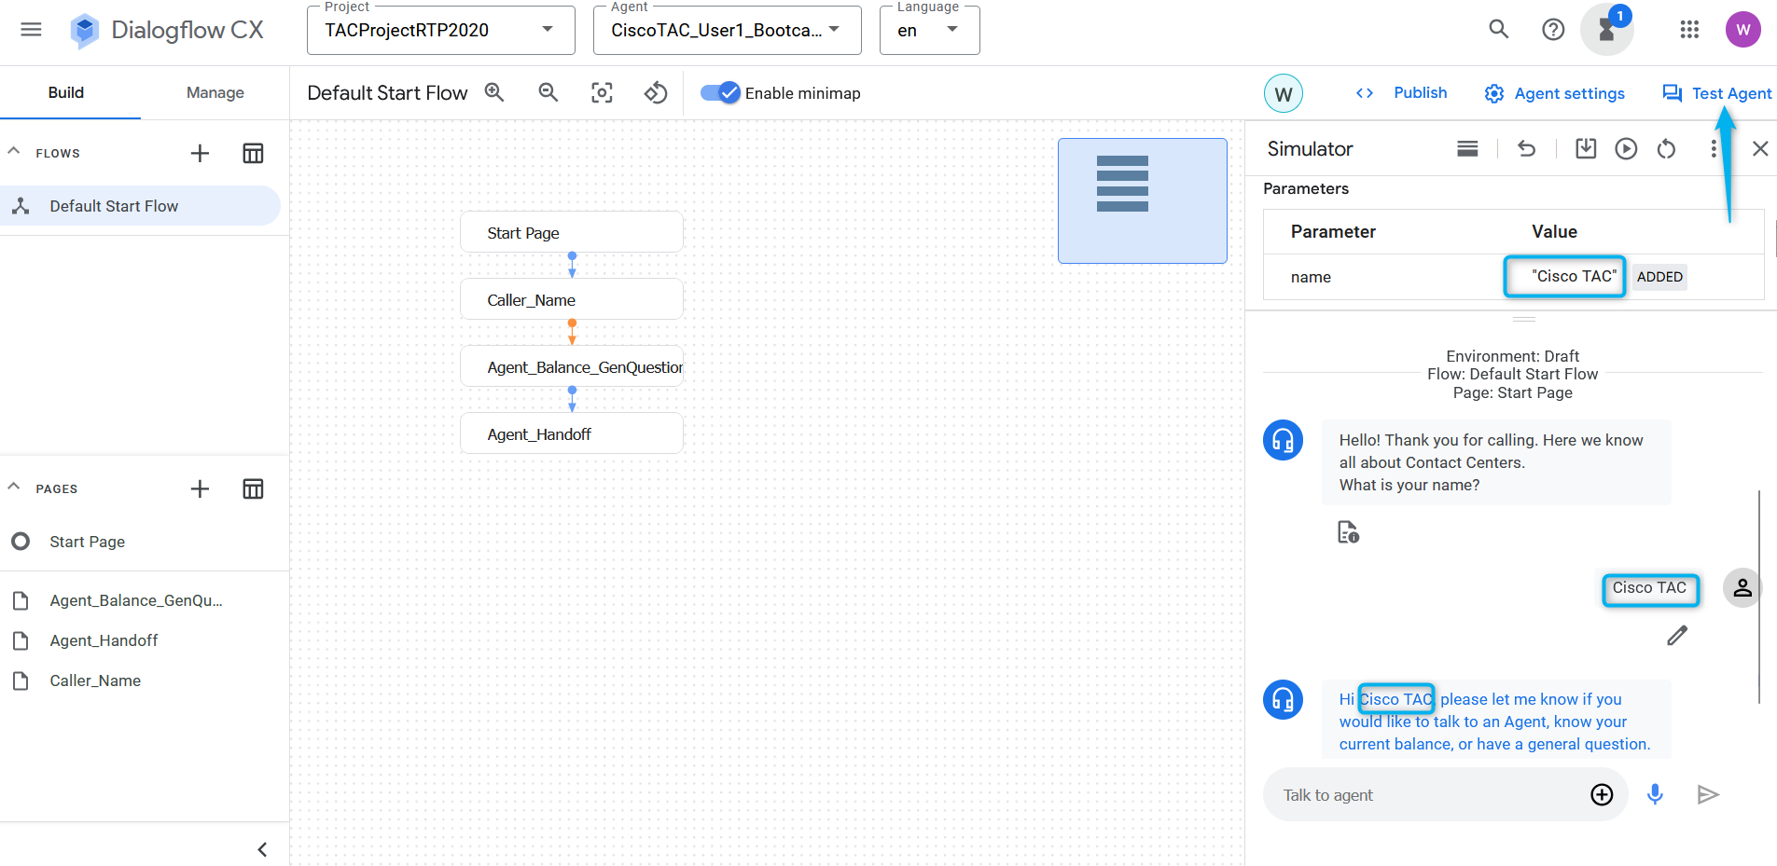Open simulator more options dots
This screenshot has width=1777, height=866.
[1713, 149]
